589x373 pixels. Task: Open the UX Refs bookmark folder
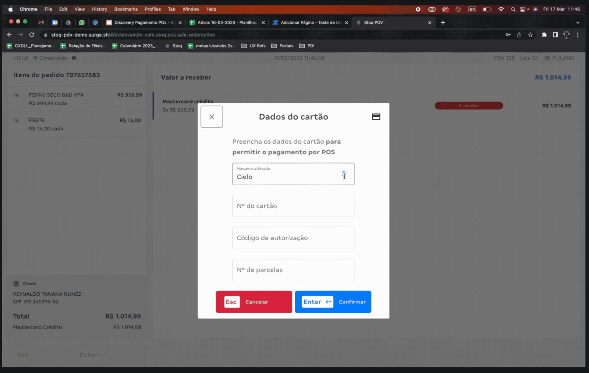(x=253, y=46)
